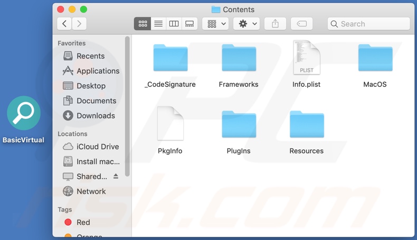Image resolution: width=417 pixels, height=240 pixels.
Task: Click the BasicVirtual app icon on desktop
Action: (24, 114)
